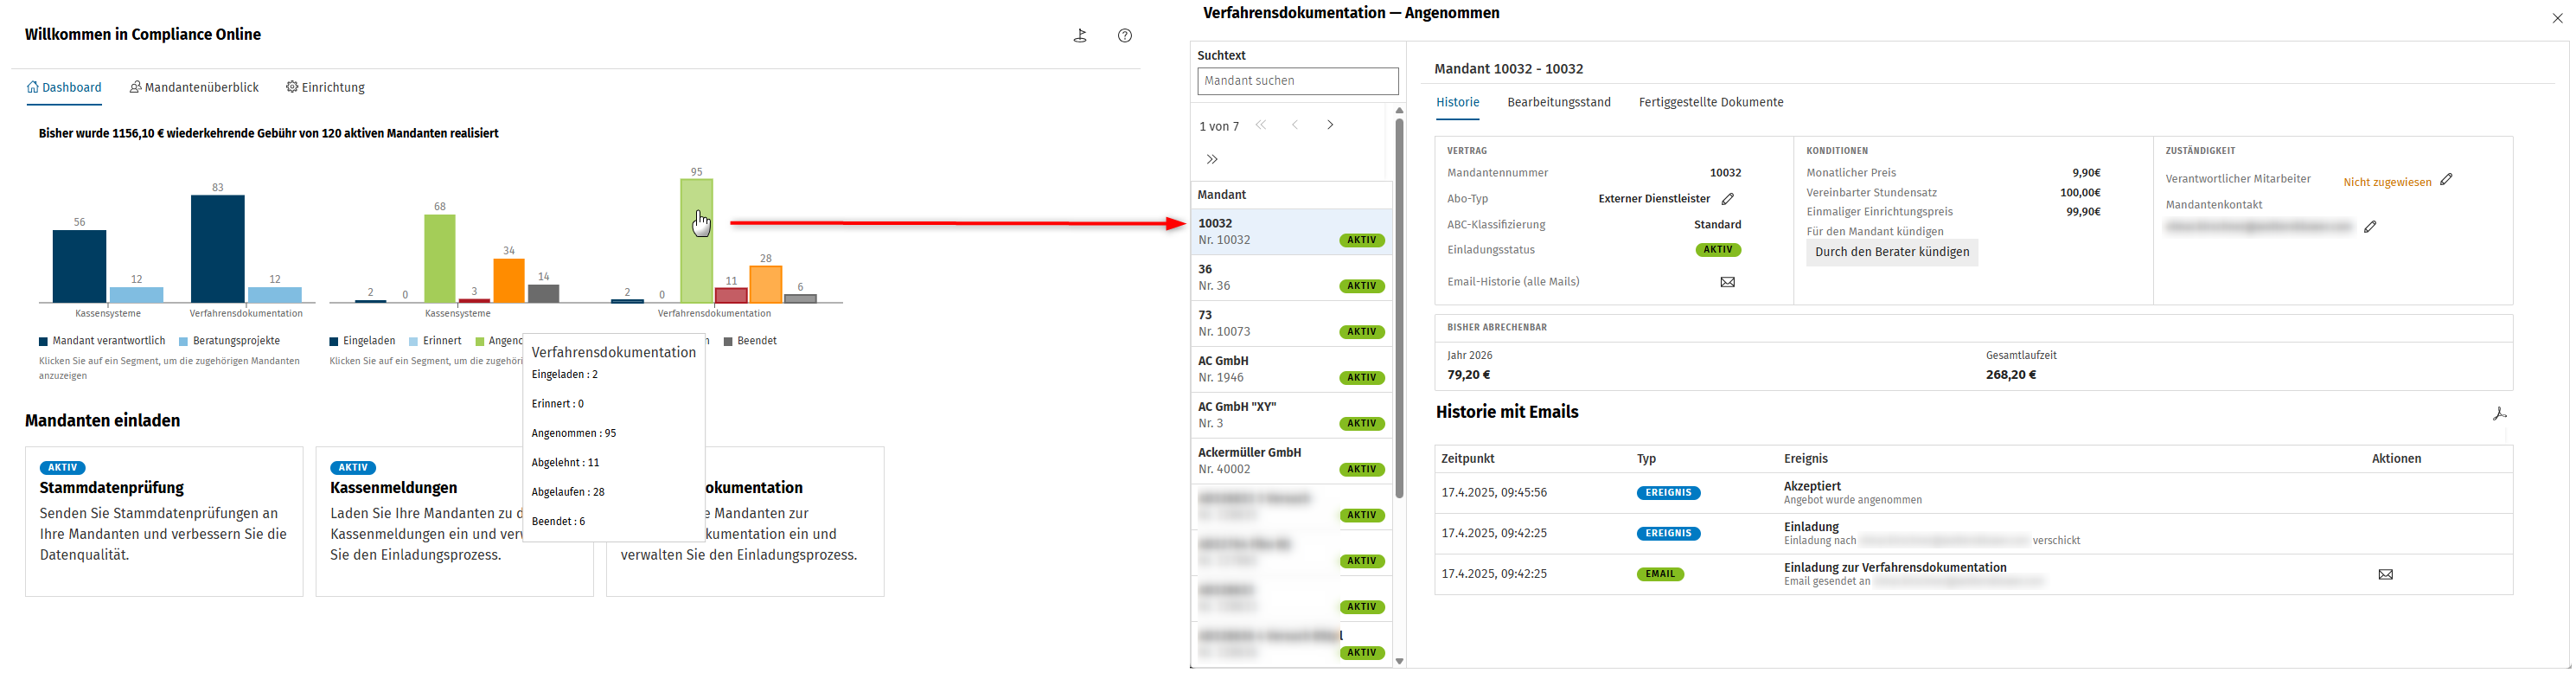Viewport: 2576px width, 673px height.
Task: Open Email-Historie envelope icon
Action: (1727, 282)
